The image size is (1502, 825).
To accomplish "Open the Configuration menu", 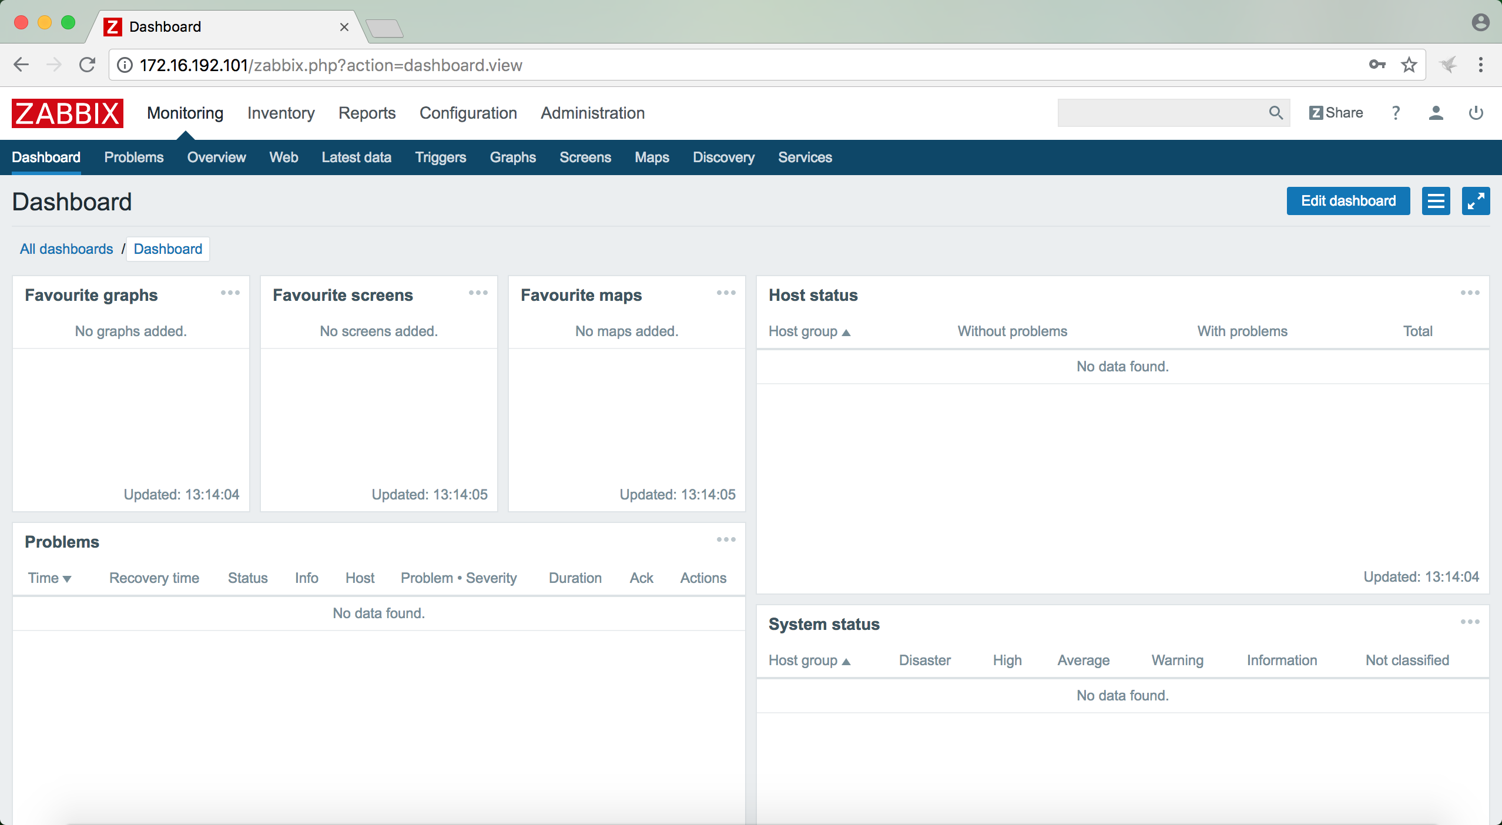I will (468, 113).
